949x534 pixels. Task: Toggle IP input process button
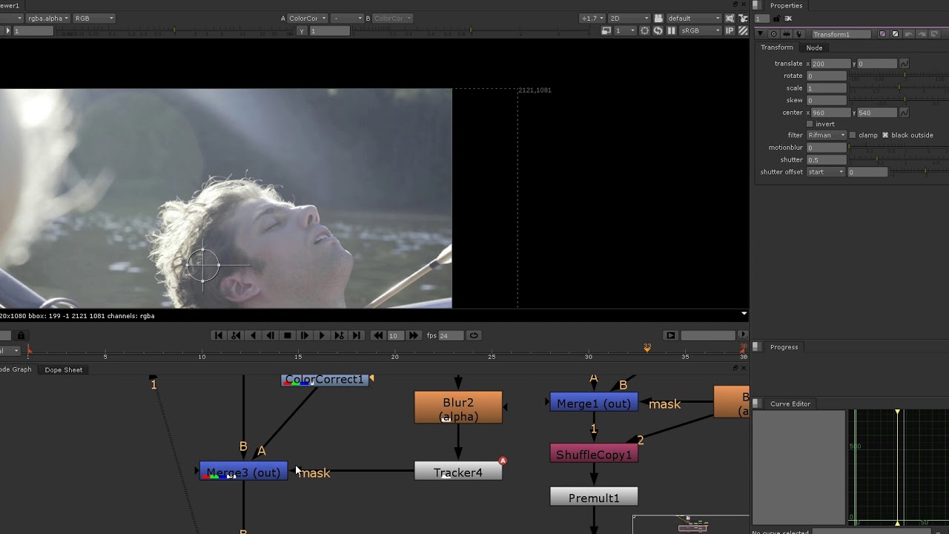[730, 30]
